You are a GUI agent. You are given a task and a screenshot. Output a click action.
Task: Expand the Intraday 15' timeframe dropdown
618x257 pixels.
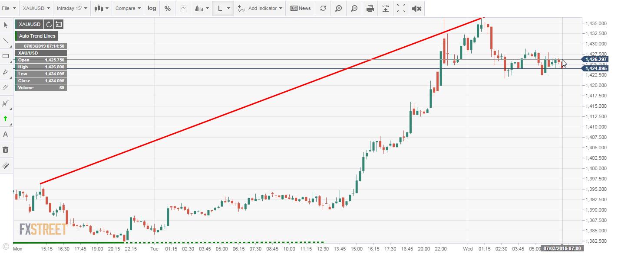coord(72,8)
